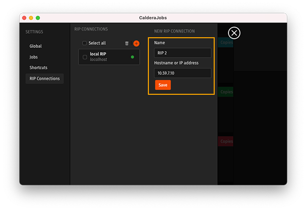Click the green maximize window button
This screenshot has height=210, width=306.
pyautogui.click(x=38, y=18)
